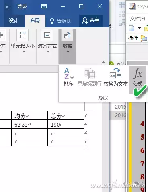Click the 插件 (Plugins) toolbar item
Viewport: 148px width, 192px height.
coord(133,38)
